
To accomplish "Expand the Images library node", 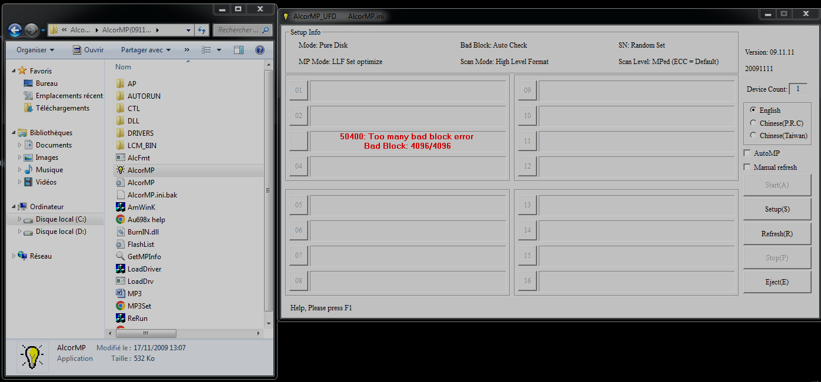I will (x=20, y=158).
